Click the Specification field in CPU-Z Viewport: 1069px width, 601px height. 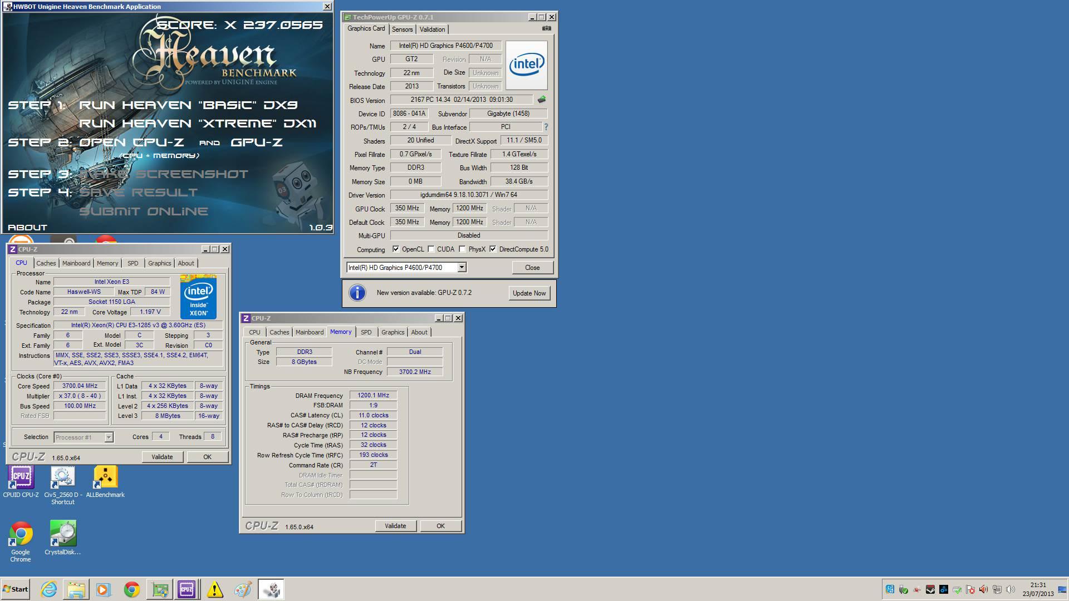(x=138, y=325)
